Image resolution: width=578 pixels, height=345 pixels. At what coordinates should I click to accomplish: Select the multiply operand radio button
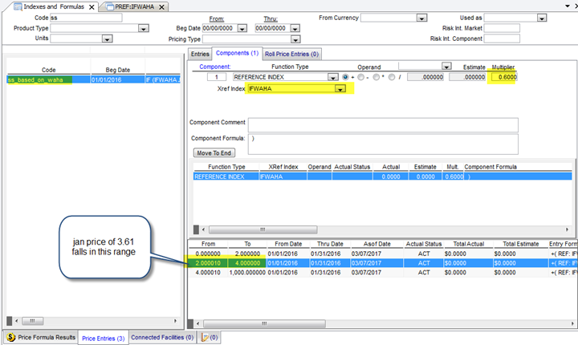[x=377, y=77]
